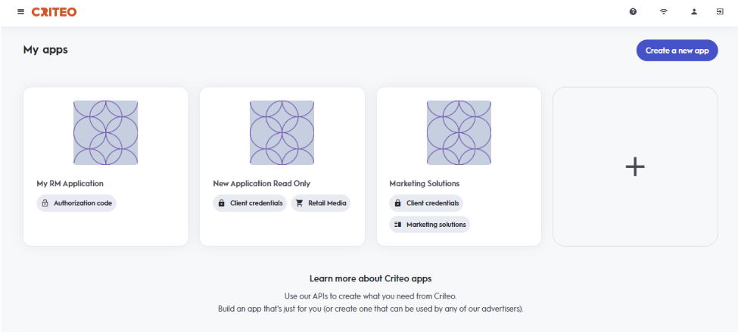Image resolution: width=738 pixels, height=332 pixels.
Task: Select My RM Application thumbnail image
Action: point(106,133)
